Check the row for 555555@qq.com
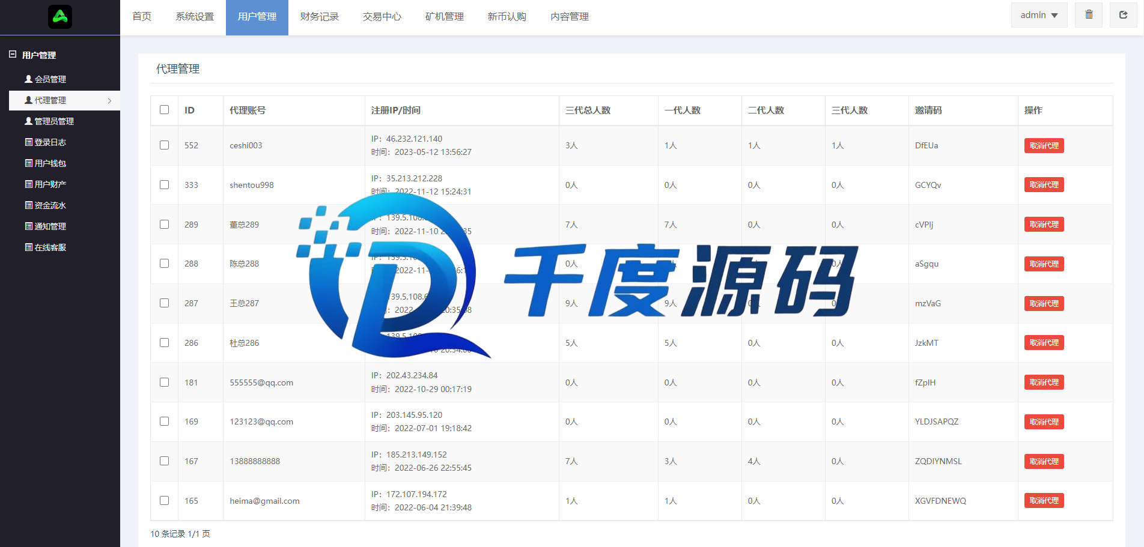 [x=165, y=382]
